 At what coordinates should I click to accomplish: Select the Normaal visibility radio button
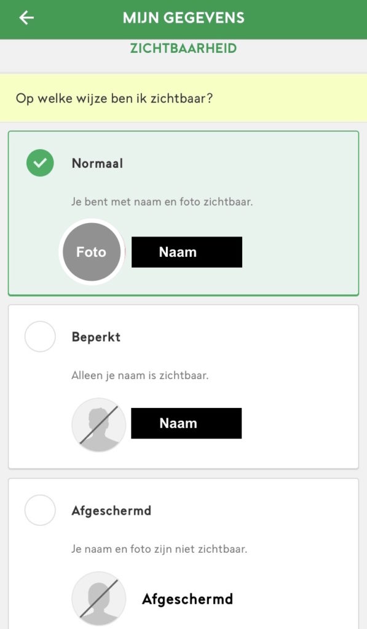click(x=40, y=163)
